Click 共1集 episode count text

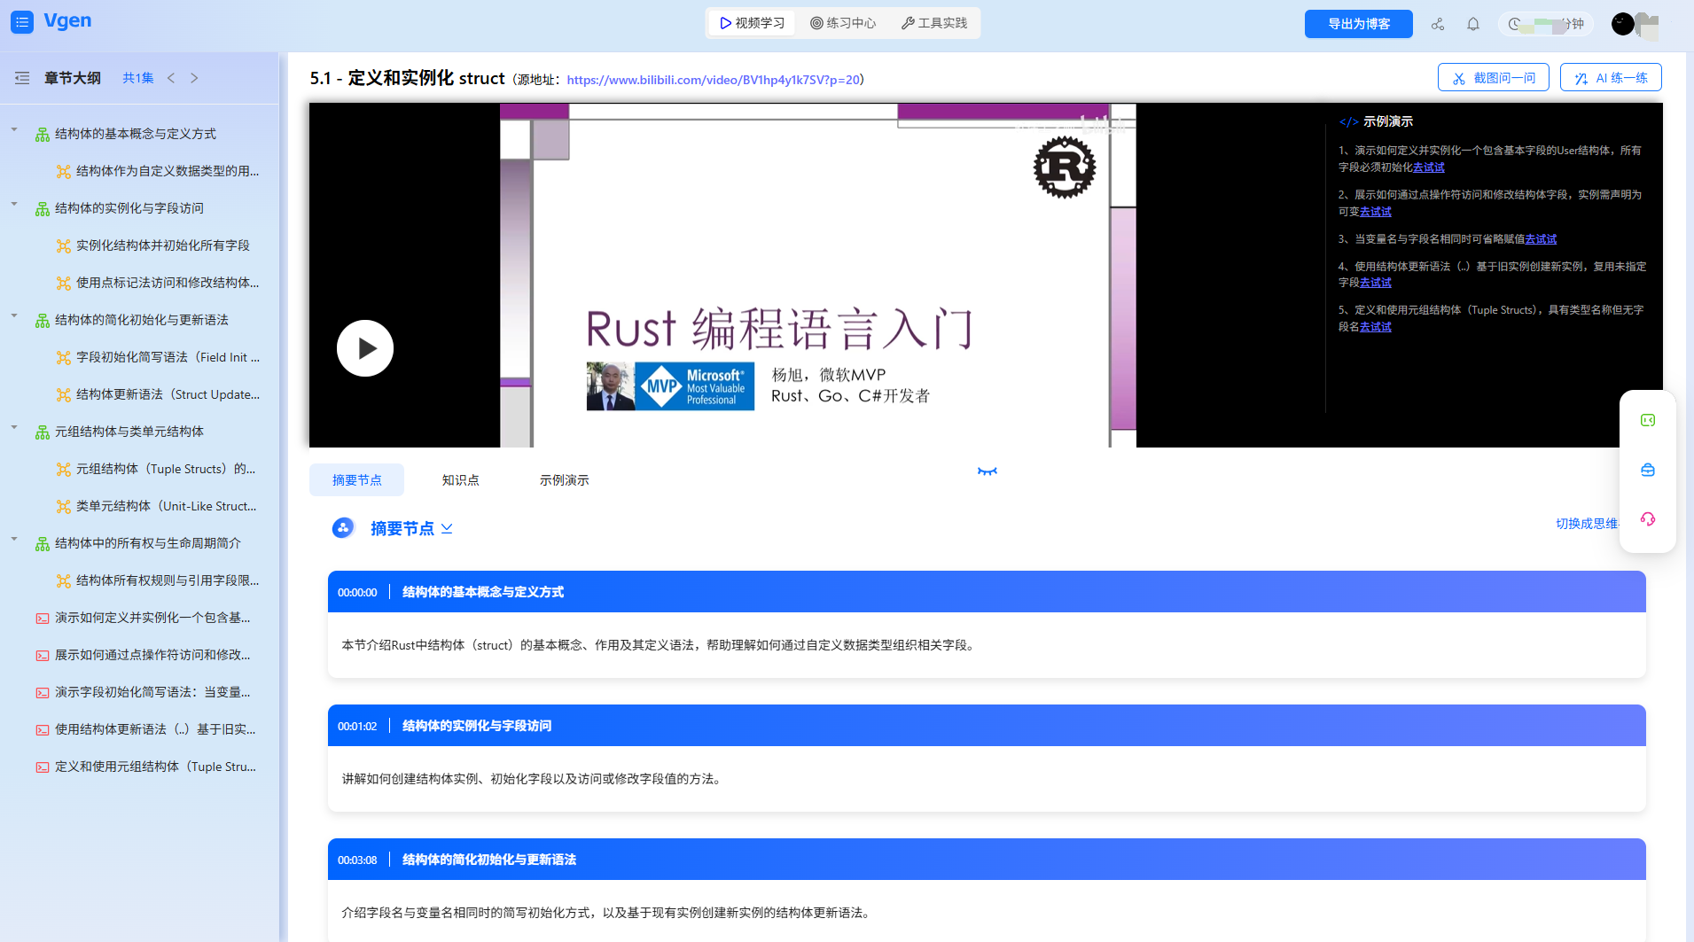[x=137, y=78]
